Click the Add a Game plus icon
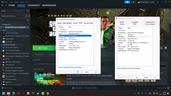 (x=3, y=88)
